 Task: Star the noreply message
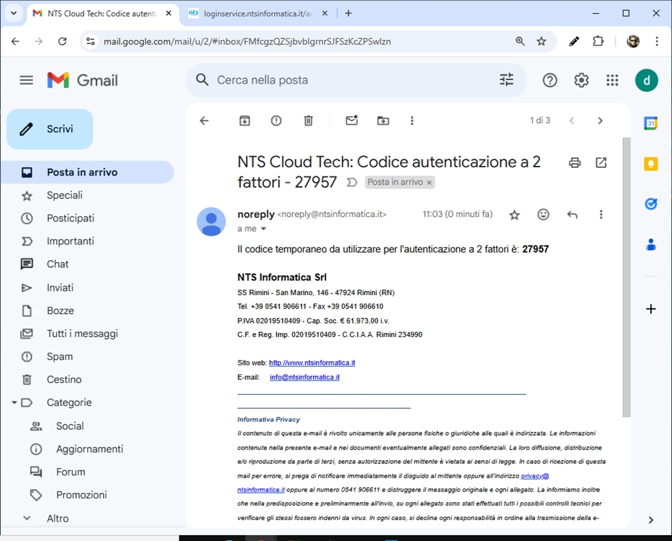[x=515, y=215]
